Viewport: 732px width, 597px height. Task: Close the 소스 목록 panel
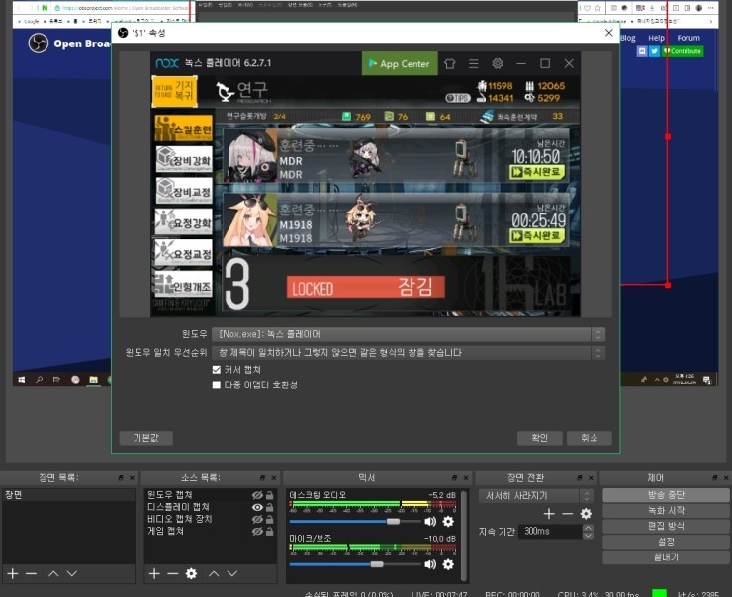click(x=274, y=478)
